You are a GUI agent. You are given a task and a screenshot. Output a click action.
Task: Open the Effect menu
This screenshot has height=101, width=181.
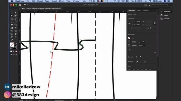click(x=62, y=1)
